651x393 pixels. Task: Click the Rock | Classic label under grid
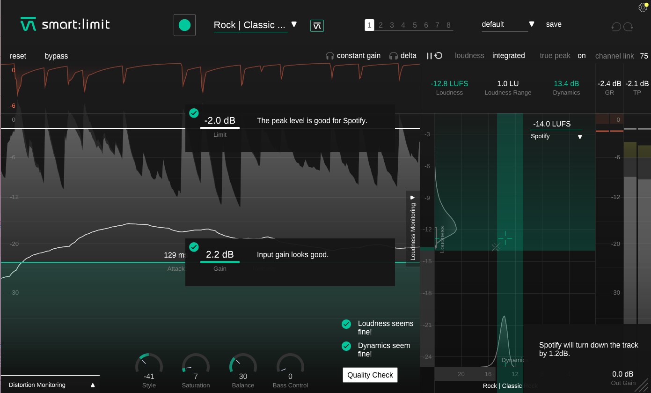click(502, 386)
